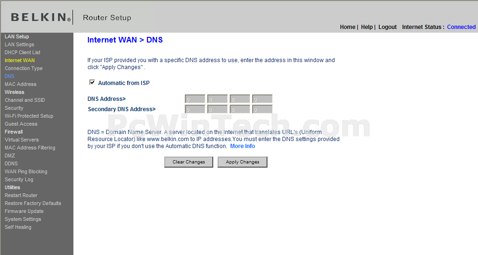Screen dimensions: 478x255
Task: Open LAN Setup section in sidebar
Action: (x=17, y=36)
